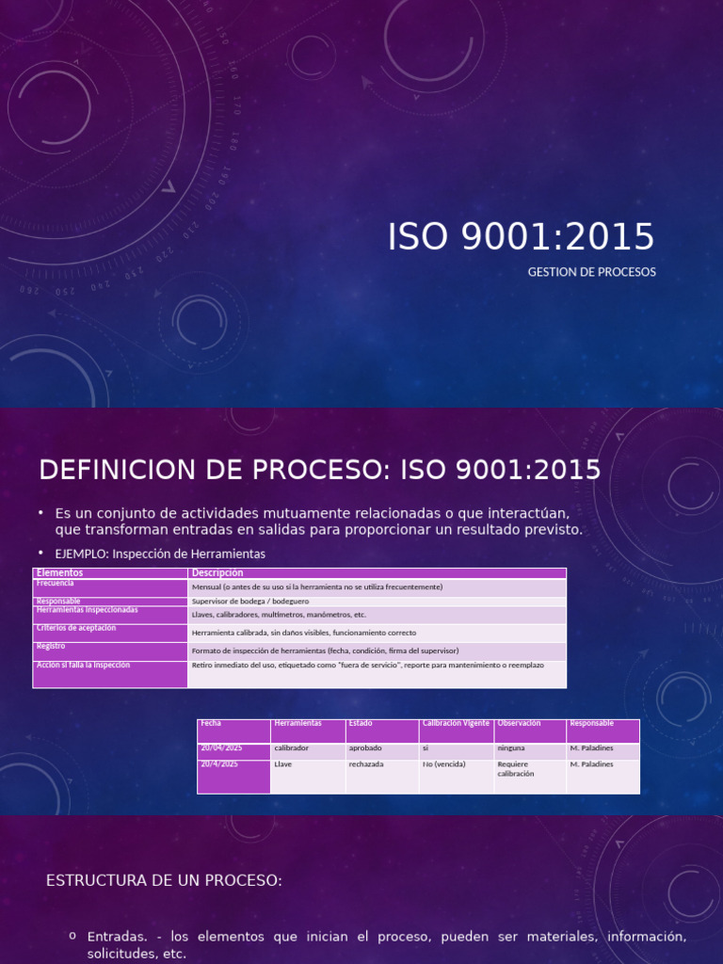Click 'Supervisor de bodega / bodeguero' cell
723x964 pixels.
click(x=377, y=602)
